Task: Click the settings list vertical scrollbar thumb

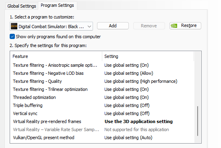Action: [198, 121]
